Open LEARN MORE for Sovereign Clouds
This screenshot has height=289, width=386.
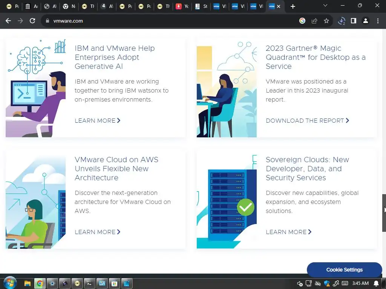click(288, 232)
